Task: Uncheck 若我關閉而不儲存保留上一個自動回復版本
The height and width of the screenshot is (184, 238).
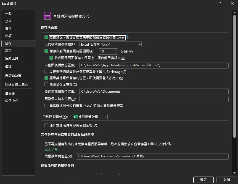Action: click(x=51, y=58)
